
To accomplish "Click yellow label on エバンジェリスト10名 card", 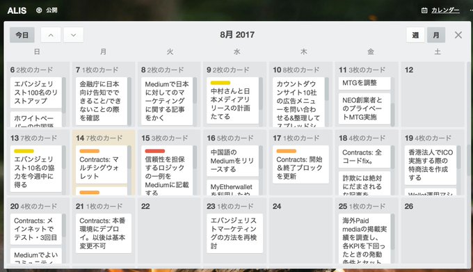I will coord(24,151).
